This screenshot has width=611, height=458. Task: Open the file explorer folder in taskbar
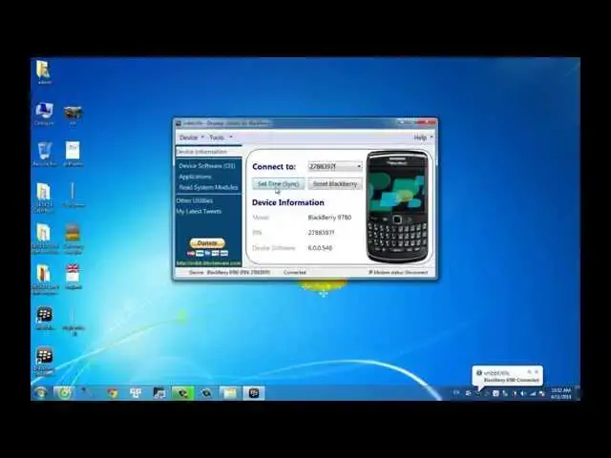230,393
